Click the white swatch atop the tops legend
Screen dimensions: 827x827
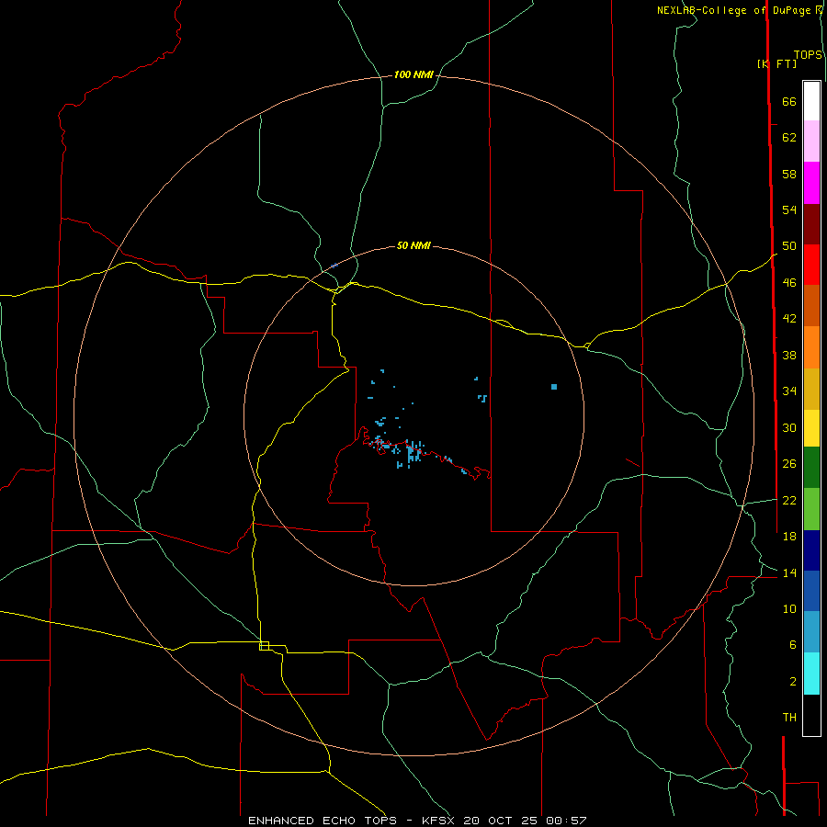tap(811, 101)
